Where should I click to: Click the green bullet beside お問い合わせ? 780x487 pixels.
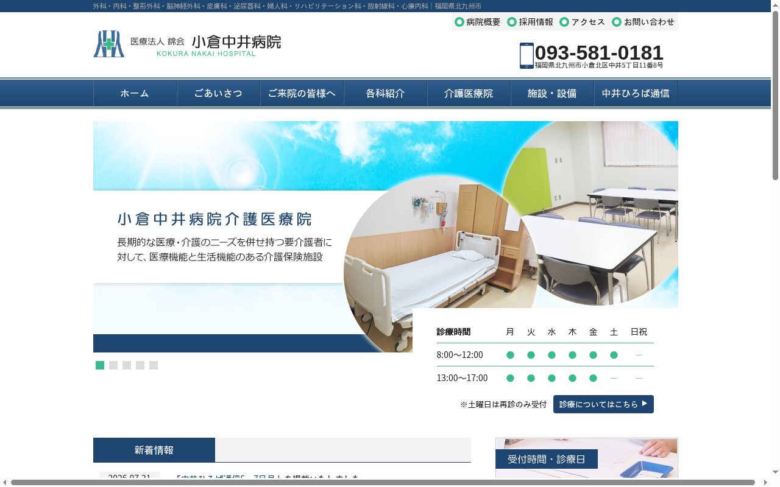tap(617, 22)
